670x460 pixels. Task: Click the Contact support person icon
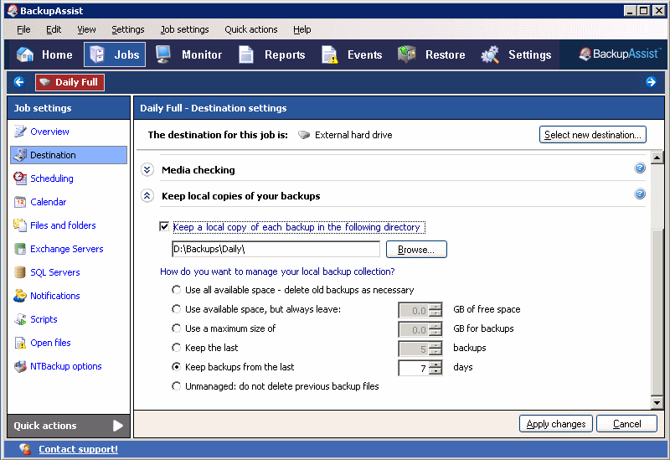click(25, 449)
